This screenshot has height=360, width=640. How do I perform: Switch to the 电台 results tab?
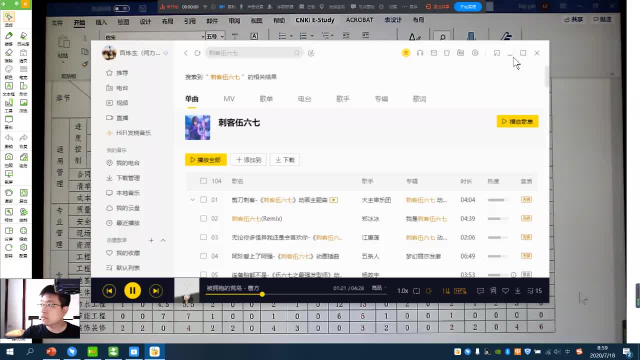(304, 99)
